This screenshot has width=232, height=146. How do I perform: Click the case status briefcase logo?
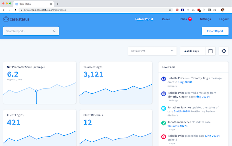[6, 19]
